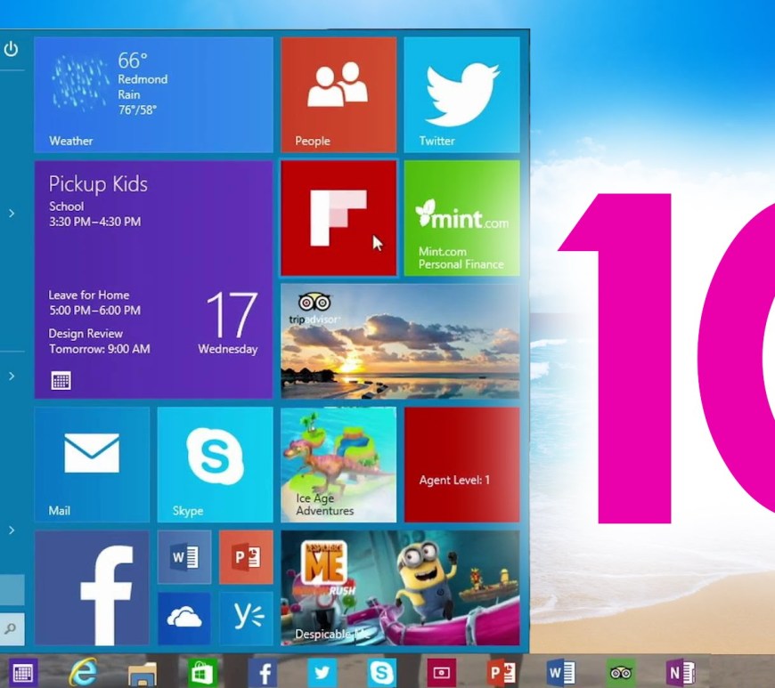This screenshot has height=688, width=775.
Task: Open the Twitter live tile
Action: 461,94
